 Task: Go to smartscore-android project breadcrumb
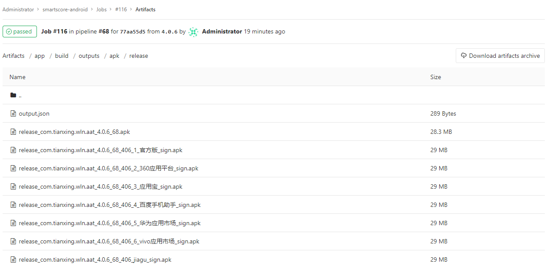pos(65,10)
